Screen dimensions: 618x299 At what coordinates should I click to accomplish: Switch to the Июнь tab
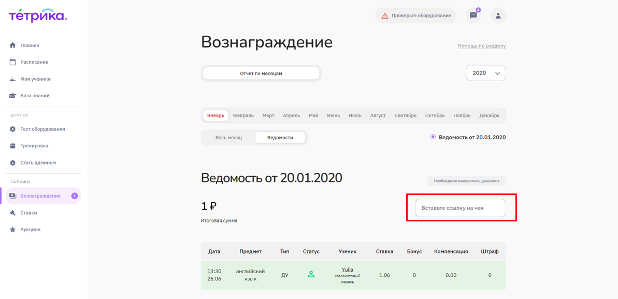point(334,115)
